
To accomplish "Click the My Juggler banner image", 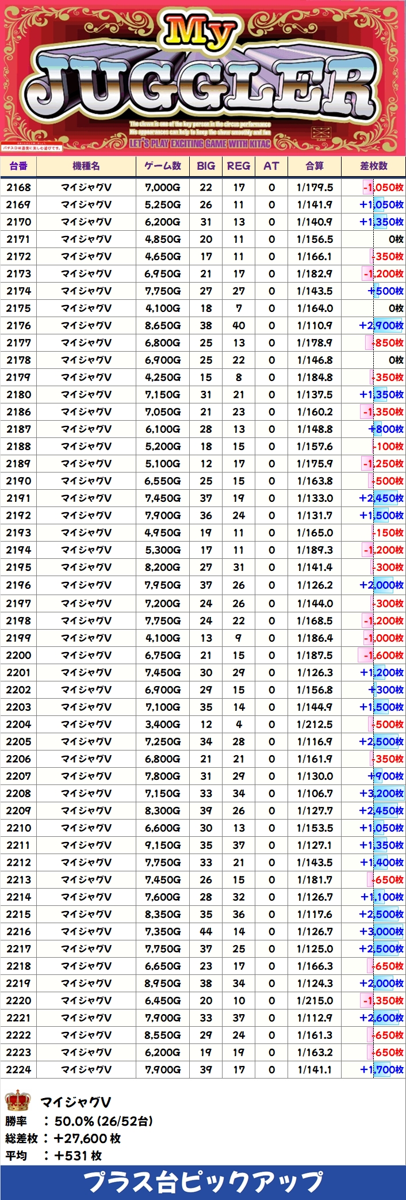I will (203, 78).
